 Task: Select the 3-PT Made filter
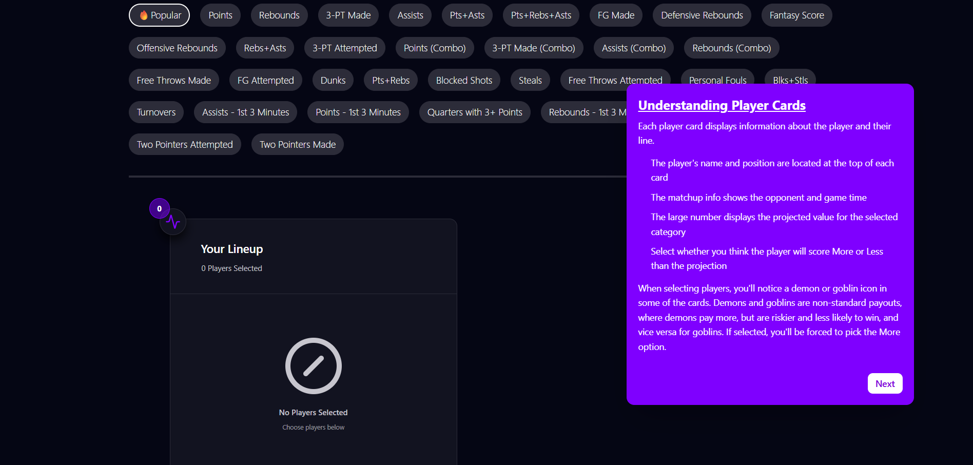[348, 15]
